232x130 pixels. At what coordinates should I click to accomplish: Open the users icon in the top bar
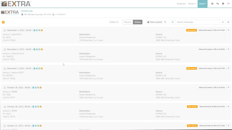tap(212, 4)
